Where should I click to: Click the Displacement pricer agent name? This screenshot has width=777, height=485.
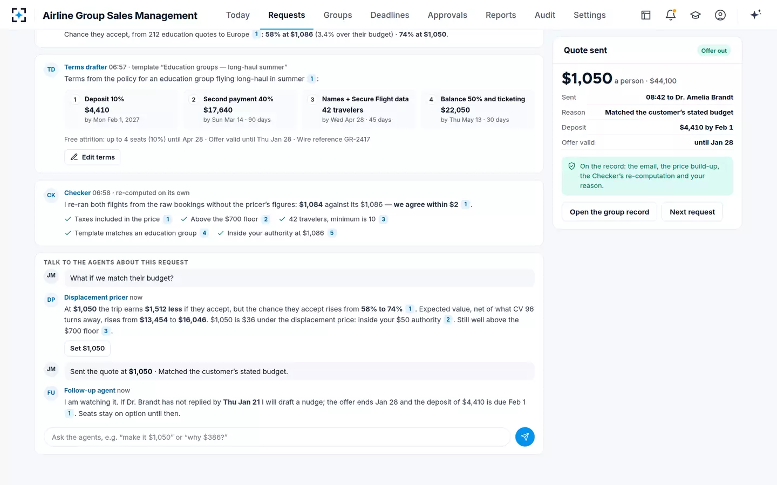click(96, 297)
